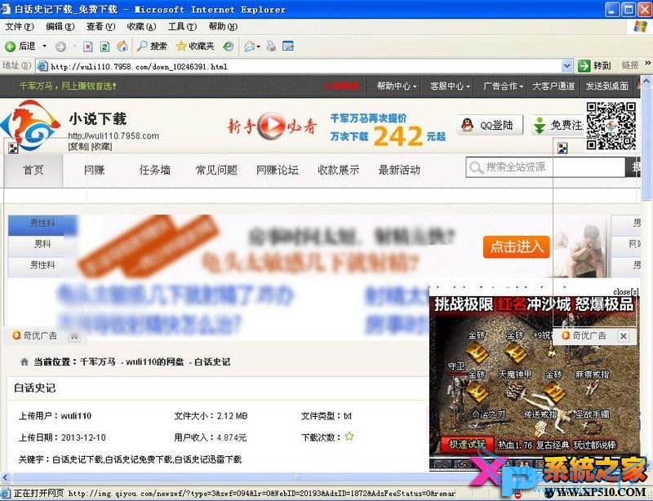Click the IE Back arrow icon

click(11, 47)
